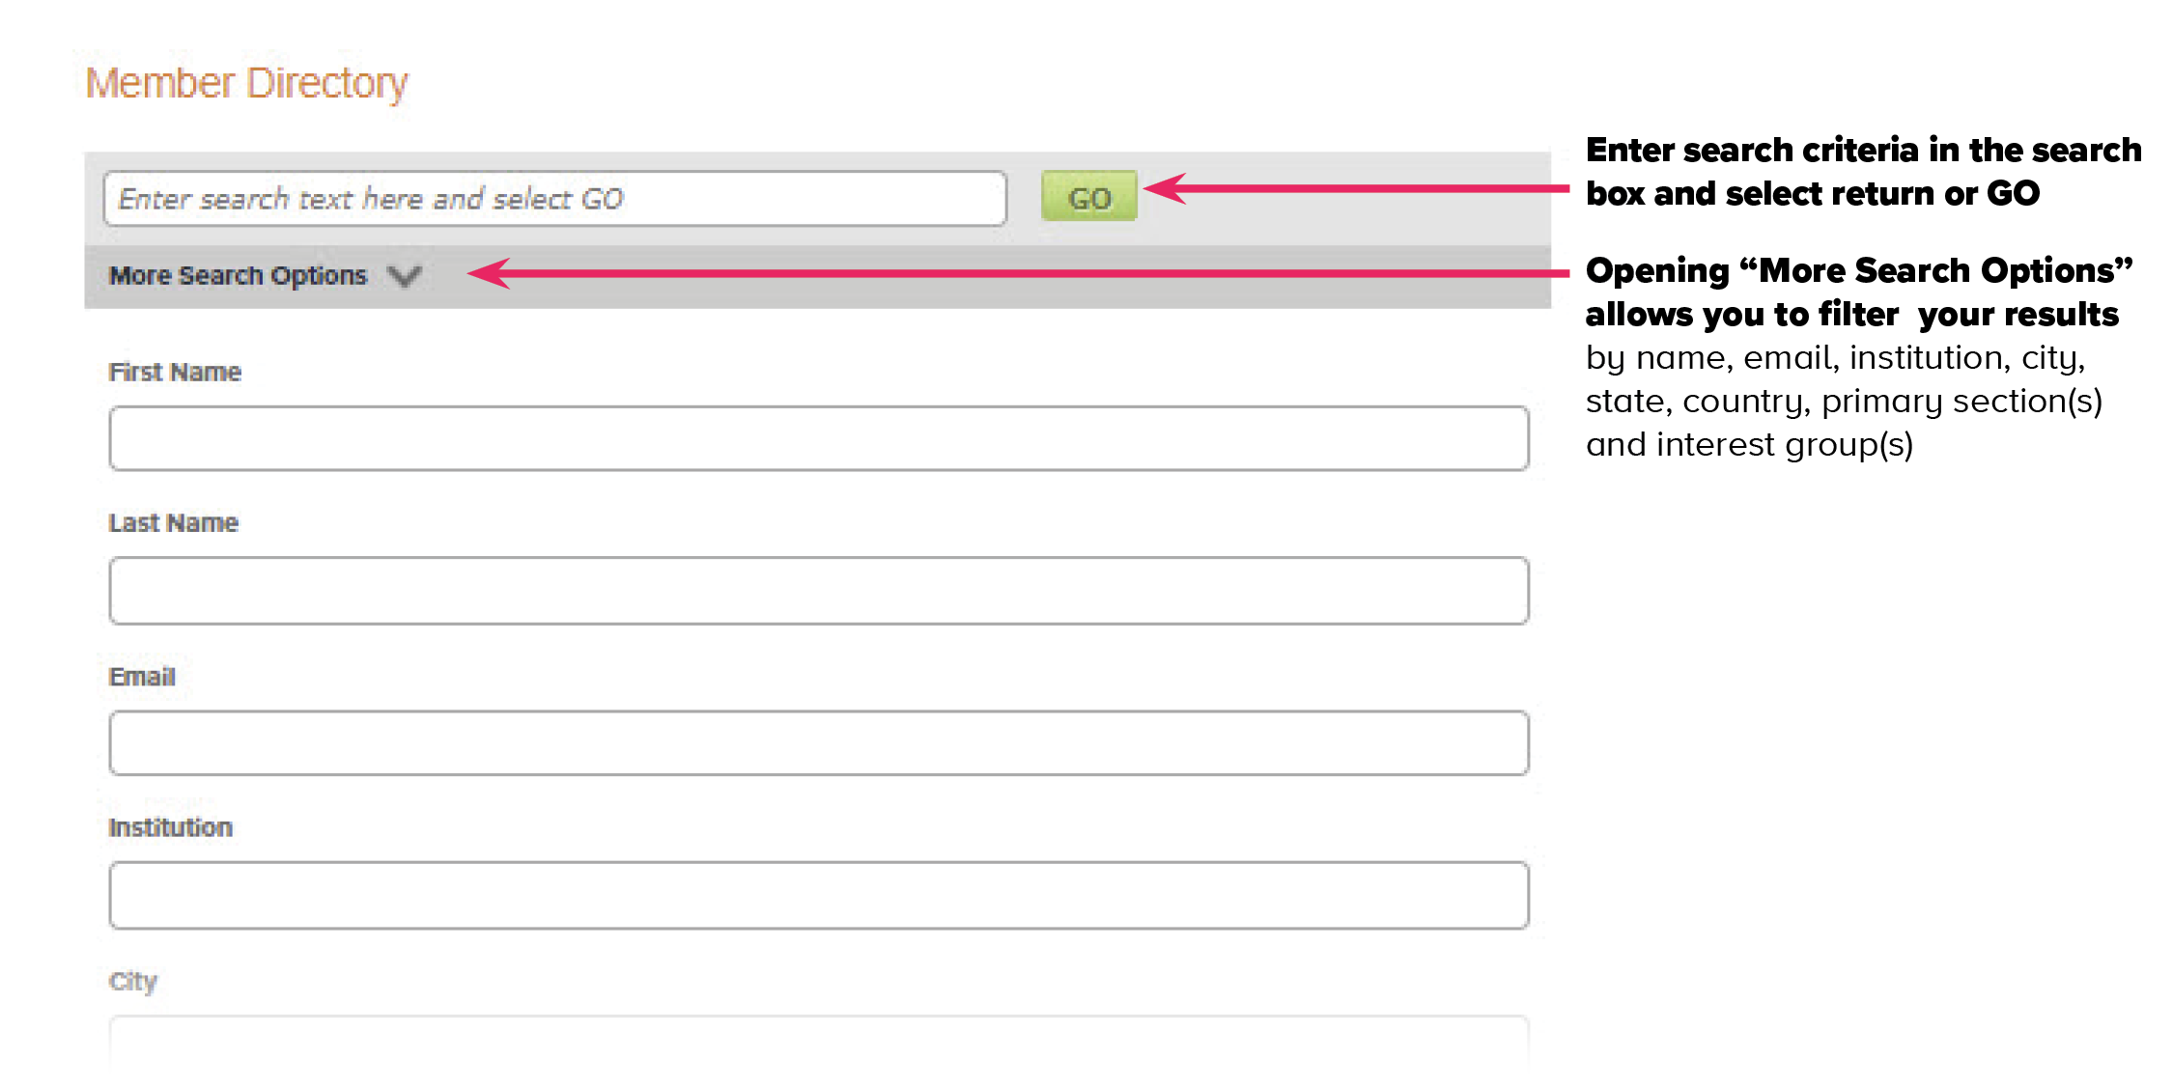Click the Institution label text
Viewport: 2173px width, 1086px height.
coord(171,827)
